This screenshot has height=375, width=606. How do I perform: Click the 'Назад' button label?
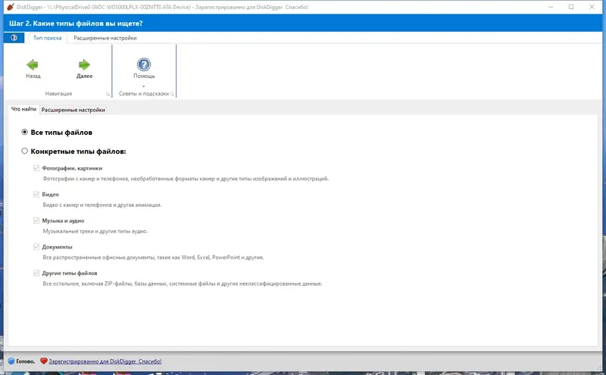[33, 77]
